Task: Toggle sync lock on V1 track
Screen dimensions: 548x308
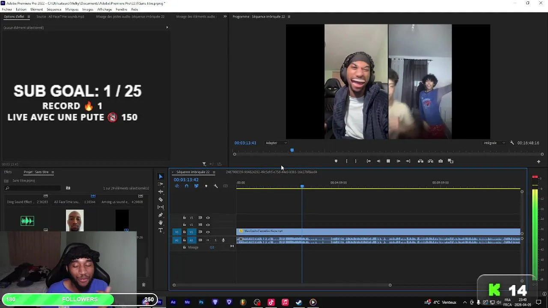Action: click(x=200, y=232)
